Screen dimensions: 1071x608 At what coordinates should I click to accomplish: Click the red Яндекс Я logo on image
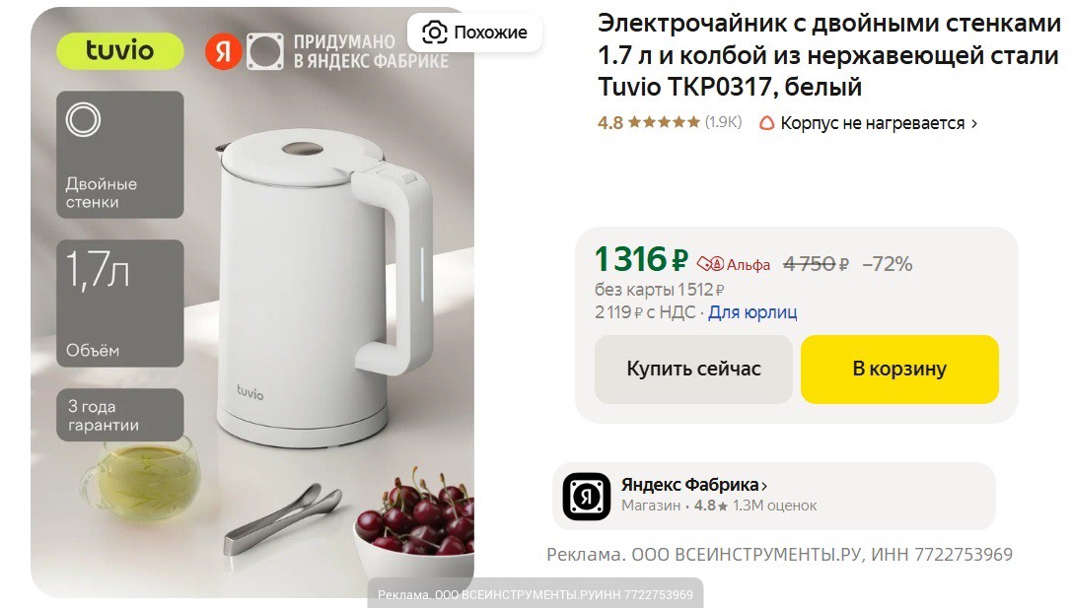coord(223,52)
